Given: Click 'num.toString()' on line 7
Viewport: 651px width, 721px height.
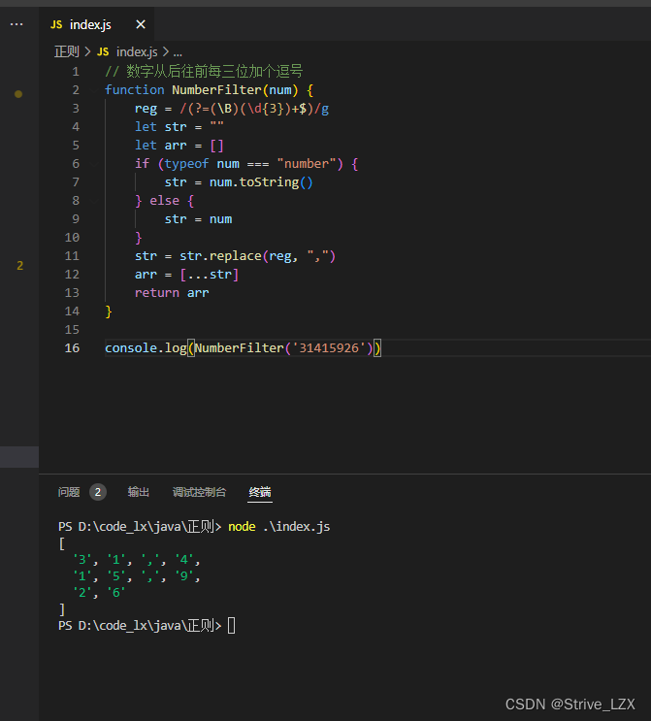Looking at the screenshot, I should [x=261, y=182].
